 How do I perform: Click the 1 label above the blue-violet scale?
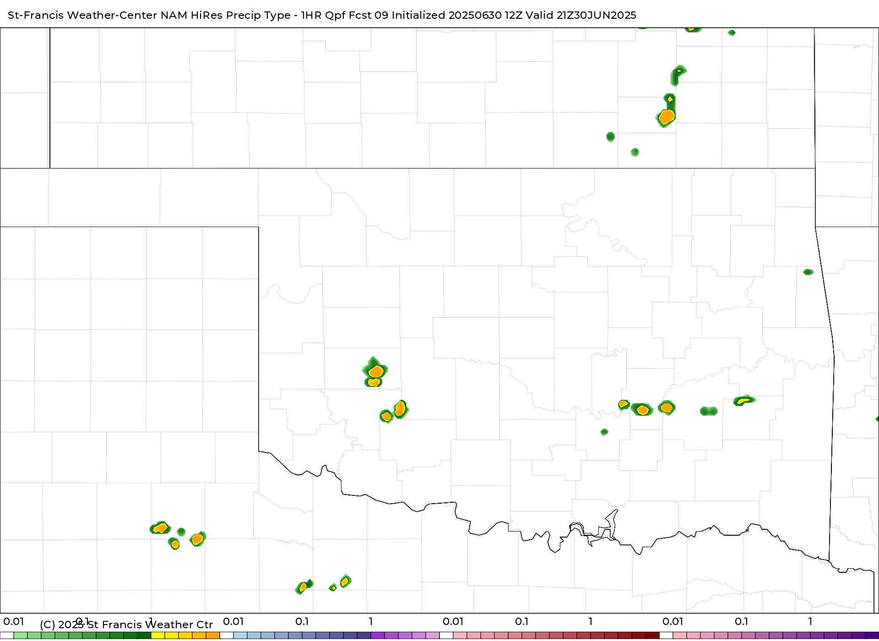coord(371,621)
